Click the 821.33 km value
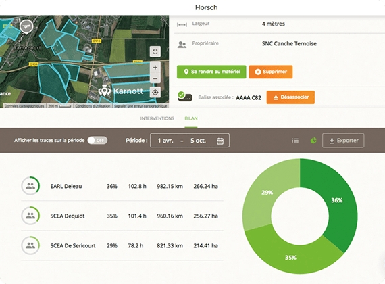This screenshot has height=284, width=385. (170, 246)
